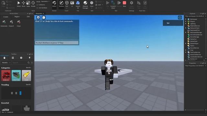Open the Roblox menu icon in viewport

(38, 17)
